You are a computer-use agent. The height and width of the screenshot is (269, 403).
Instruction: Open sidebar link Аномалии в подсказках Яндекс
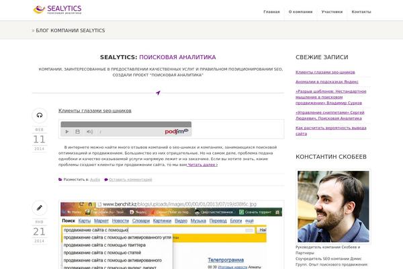(x=326, y=81)
